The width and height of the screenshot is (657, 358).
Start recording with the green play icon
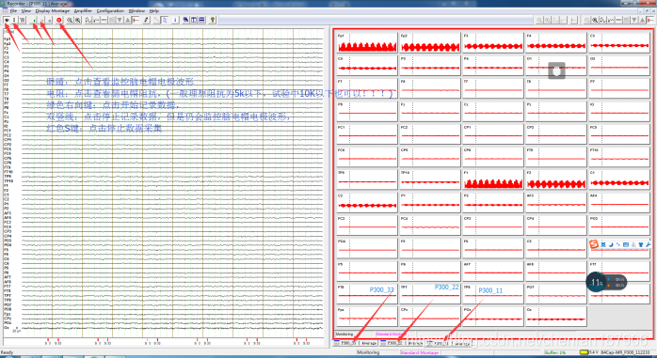tap(34, 20)
